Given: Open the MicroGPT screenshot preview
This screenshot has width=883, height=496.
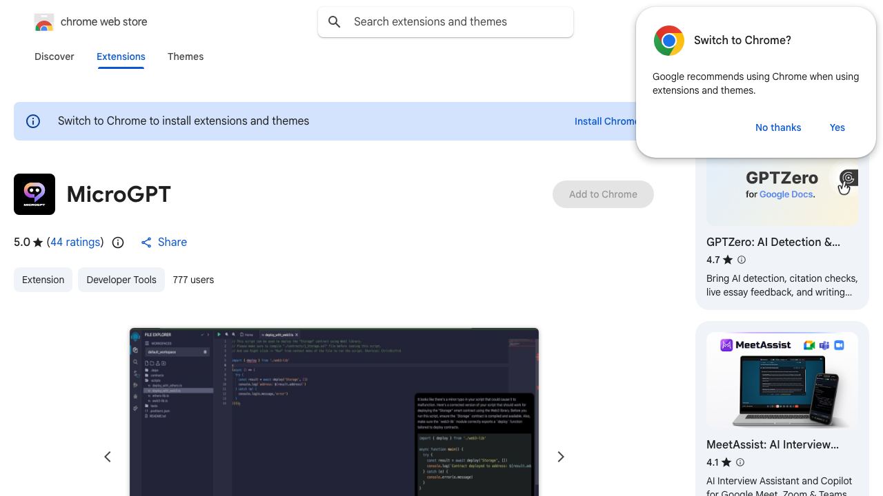Looking at the screenshot, I should pos(334,412).
